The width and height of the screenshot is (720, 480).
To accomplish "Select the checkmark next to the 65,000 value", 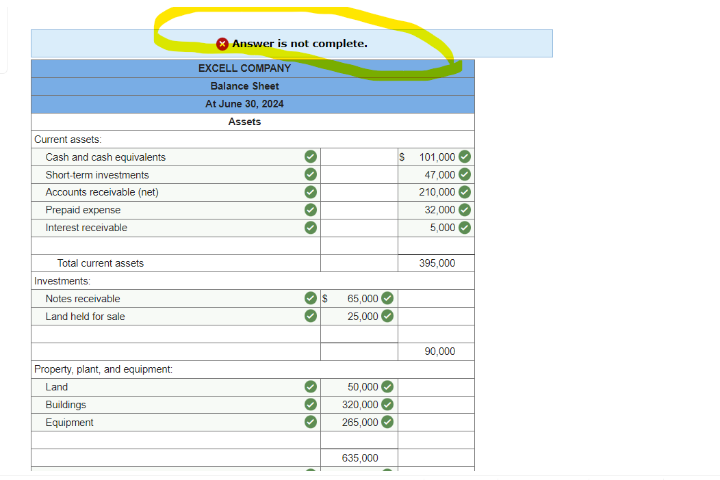I will 387,299.
